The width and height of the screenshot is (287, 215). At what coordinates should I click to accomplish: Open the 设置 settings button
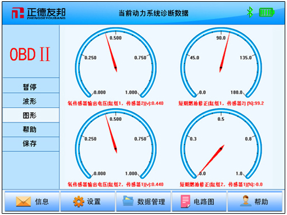88,202
